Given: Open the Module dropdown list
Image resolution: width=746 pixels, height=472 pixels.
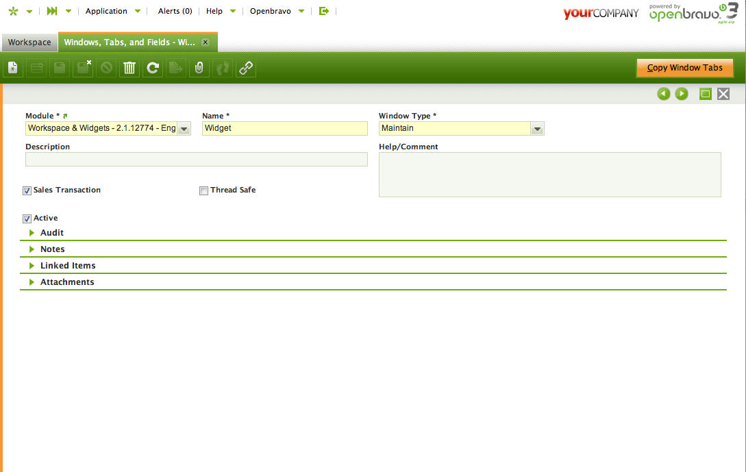Looking at the screenshot, I should tap(184, 129).
